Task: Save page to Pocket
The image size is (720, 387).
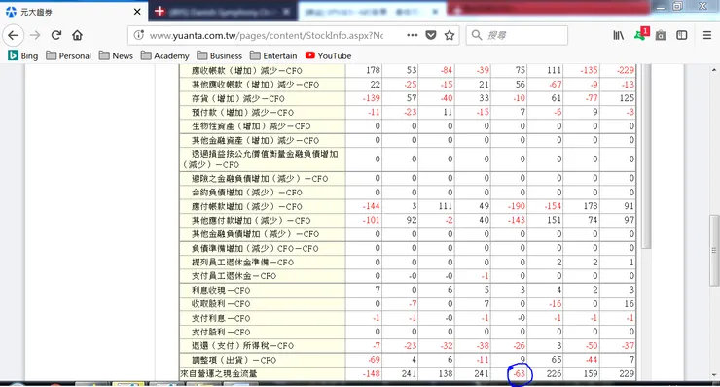Action: pyautogui.click(x=431, y=35)
